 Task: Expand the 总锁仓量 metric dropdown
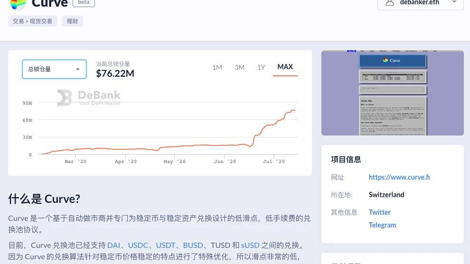[54, 69]
